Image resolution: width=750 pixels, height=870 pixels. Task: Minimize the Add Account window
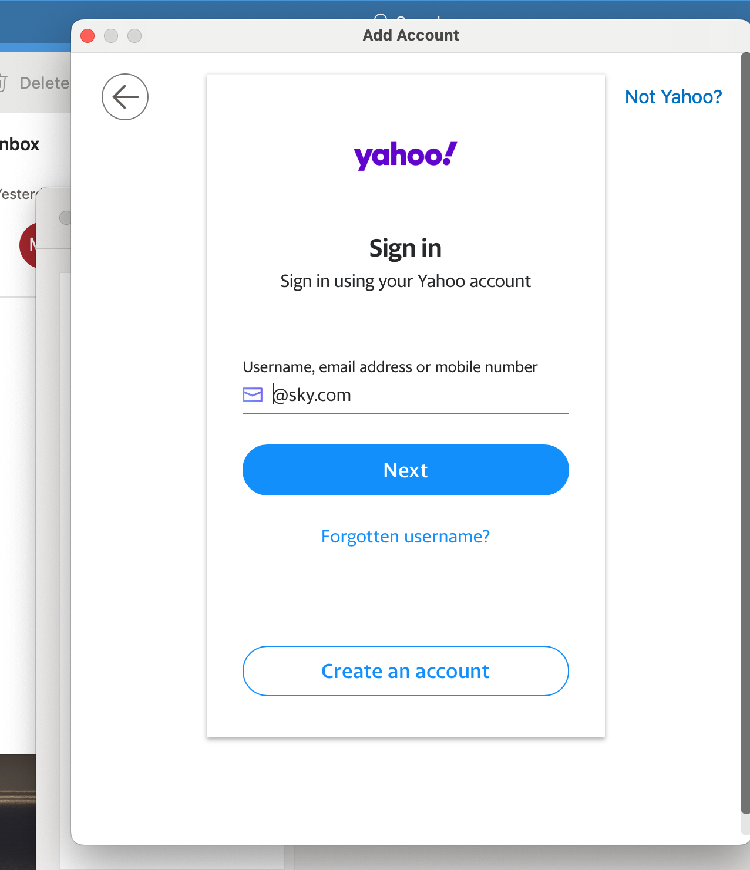coord(110,36)
